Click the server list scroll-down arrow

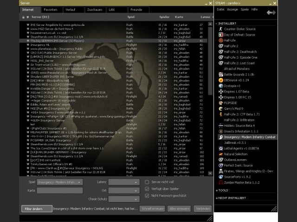click(x=210, y=173)
